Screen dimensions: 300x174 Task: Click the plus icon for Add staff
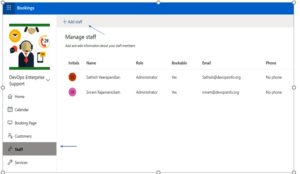pyautogui.click(x=65, y=22)
